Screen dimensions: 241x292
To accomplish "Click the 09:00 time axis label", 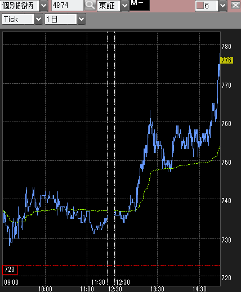I will (x=11, y=282).
